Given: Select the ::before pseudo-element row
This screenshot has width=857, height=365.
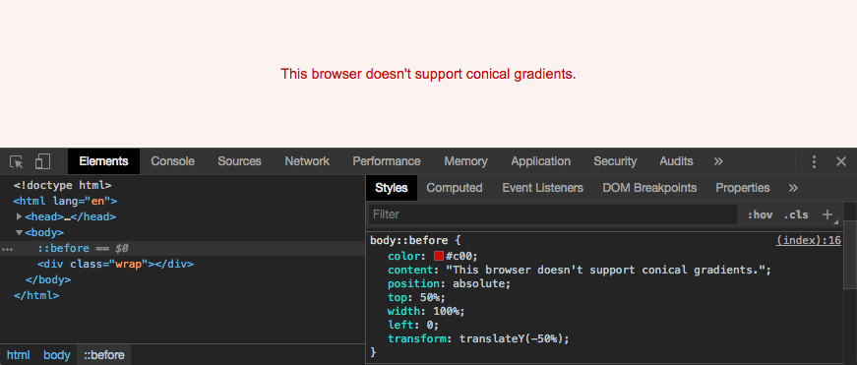Looking at the screenshot, I should click(183, 248).
